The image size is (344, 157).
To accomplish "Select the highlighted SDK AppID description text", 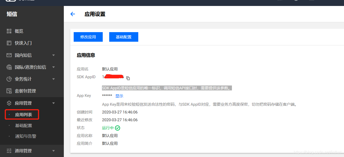I will [x=167, y=88].
